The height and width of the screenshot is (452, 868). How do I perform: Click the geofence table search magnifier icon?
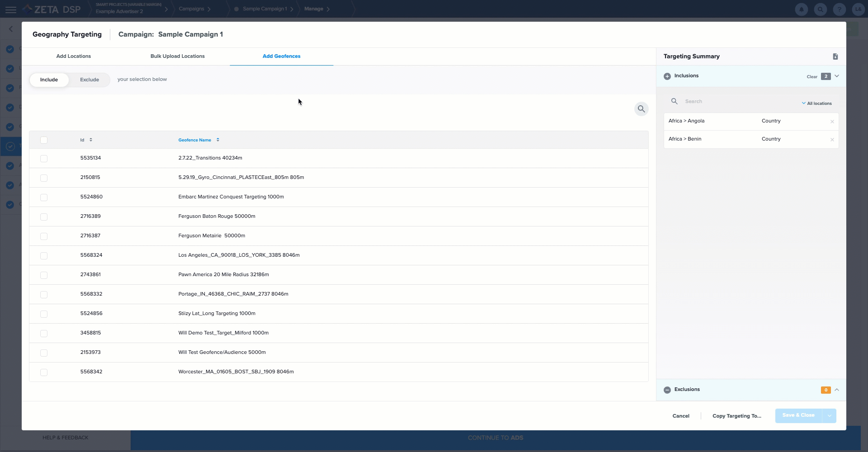(641, 109)
